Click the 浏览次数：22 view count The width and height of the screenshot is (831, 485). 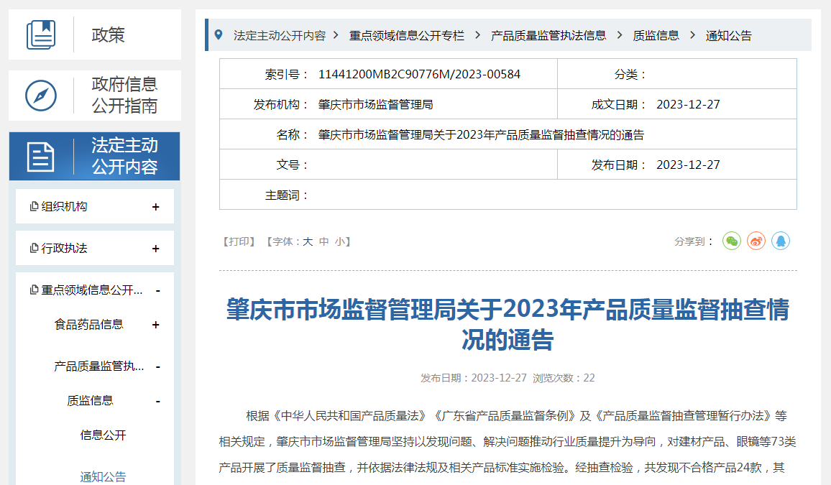(564, 378)
